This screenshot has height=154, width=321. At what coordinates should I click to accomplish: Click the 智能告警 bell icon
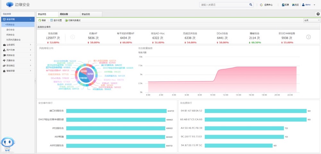tap(4, 71)
